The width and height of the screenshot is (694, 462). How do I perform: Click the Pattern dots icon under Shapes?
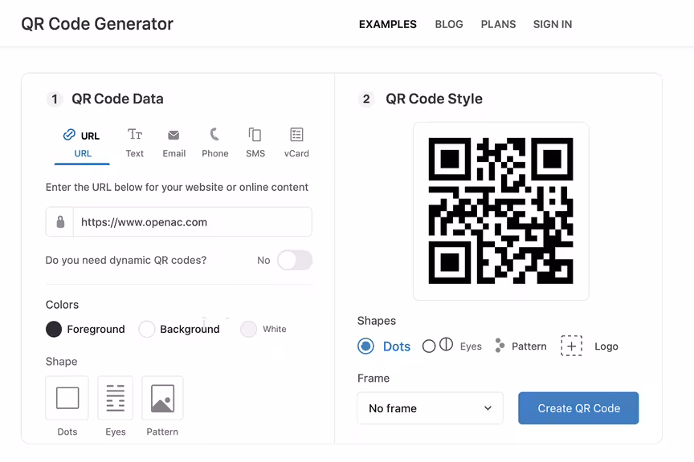point(500,345)
